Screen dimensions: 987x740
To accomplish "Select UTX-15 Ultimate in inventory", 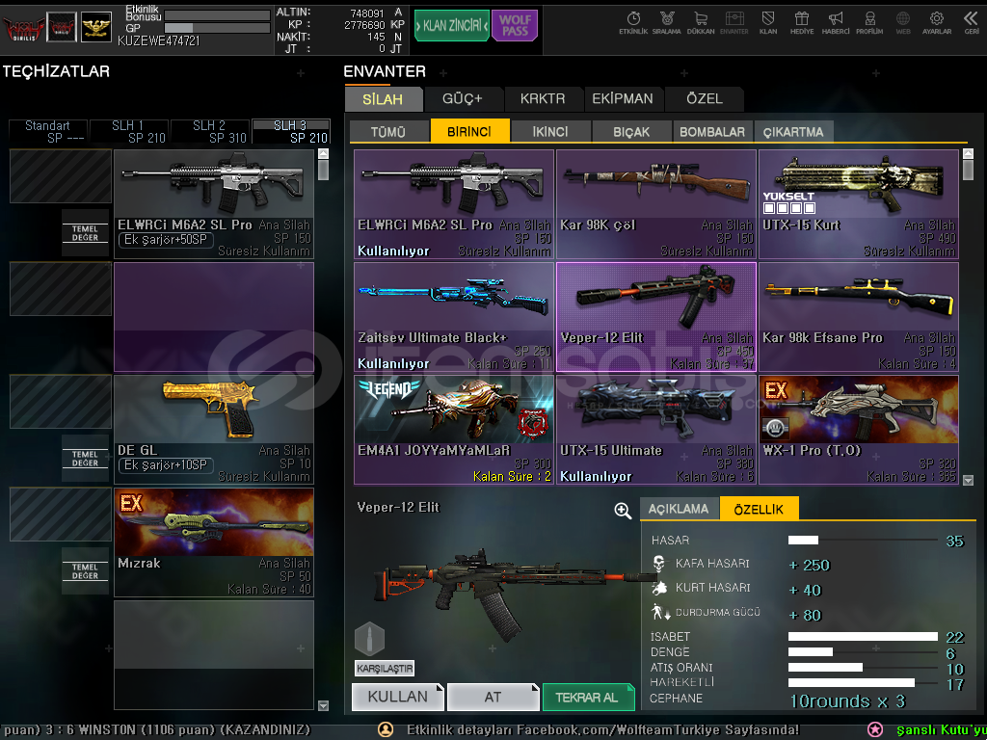I will click(x=655, y=430).
